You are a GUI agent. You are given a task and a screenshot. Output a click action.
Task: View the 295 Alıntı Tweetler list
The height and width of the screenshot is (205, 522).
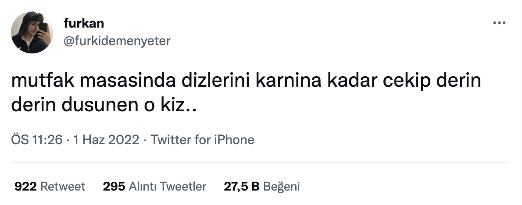point(154,187)
